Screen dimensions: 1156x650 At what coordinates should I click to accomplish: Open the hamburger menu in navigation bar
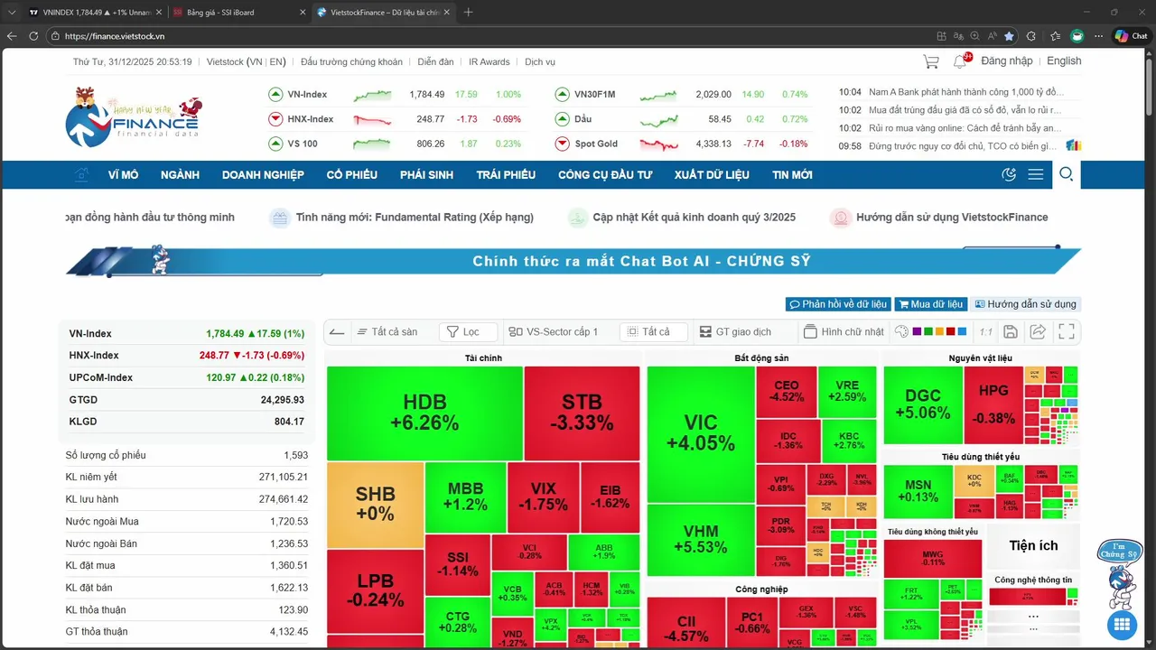1036,174
